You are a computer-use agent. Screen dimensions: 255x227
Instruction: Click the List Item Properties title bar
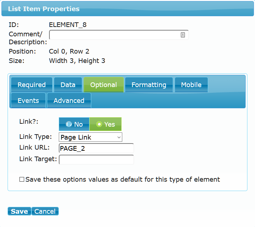(x=128, y=9)
